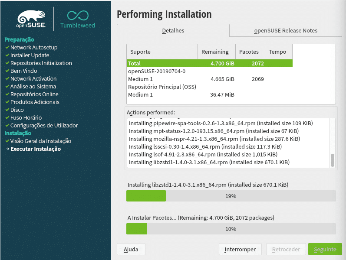Viewport: 346px width, 260px height.
Task: Click the Ajuda button
Action: click(x=131, y=249)
